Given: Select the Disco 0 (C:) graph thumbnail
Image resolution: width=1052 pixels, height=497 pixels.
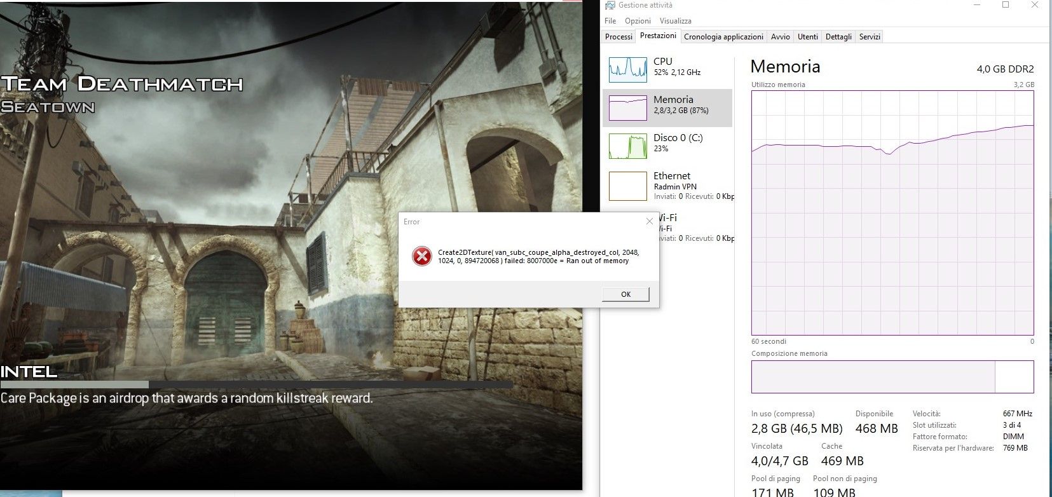Looking at the screenshot, I should (627, 146).
